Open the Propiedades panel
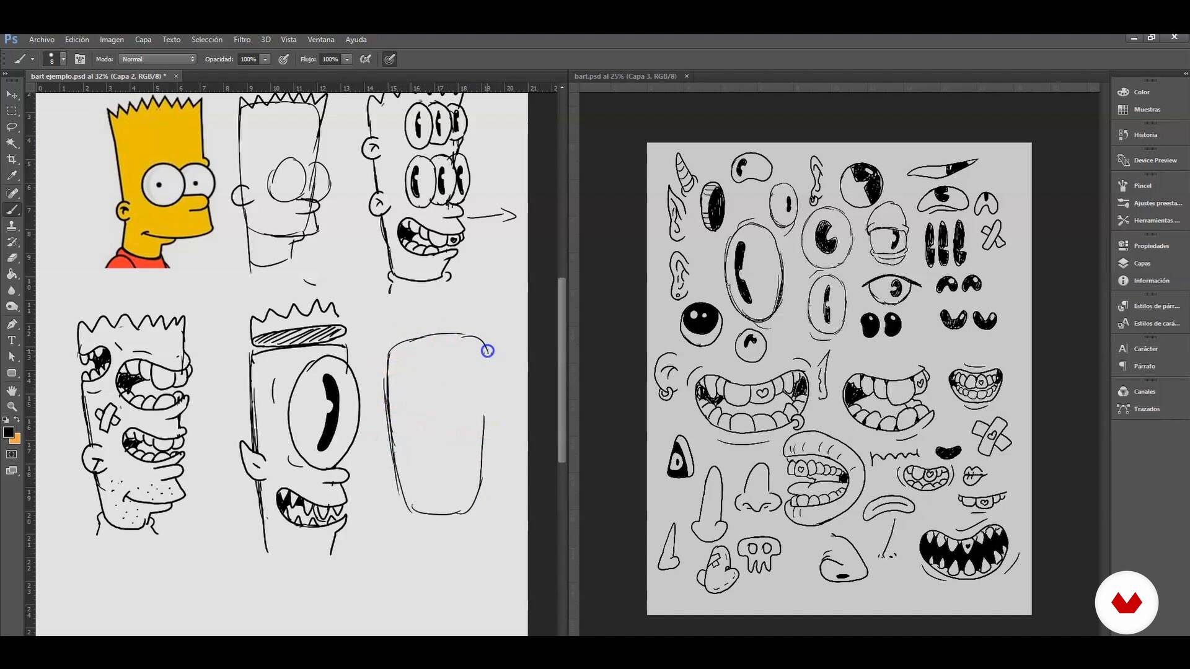The width and height of the screenshot is (1190, 669). pos(1150,246)
